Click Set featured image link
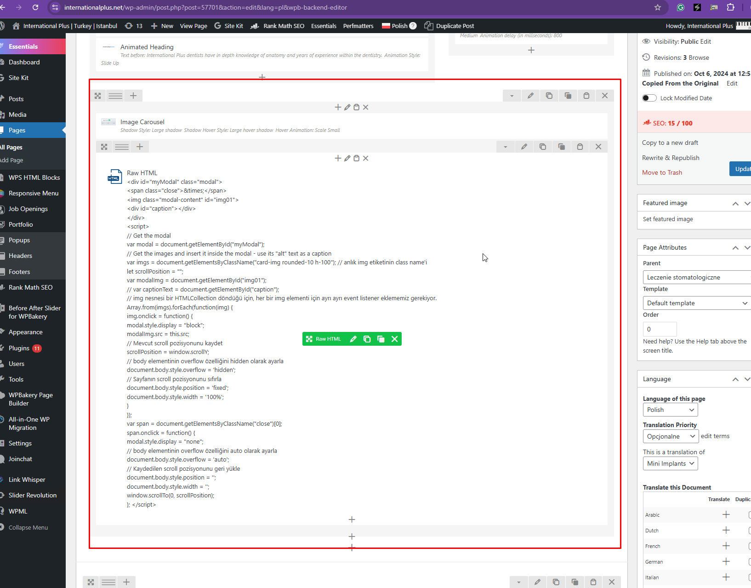This screenshot has width=751, height=588. point(668,219)
